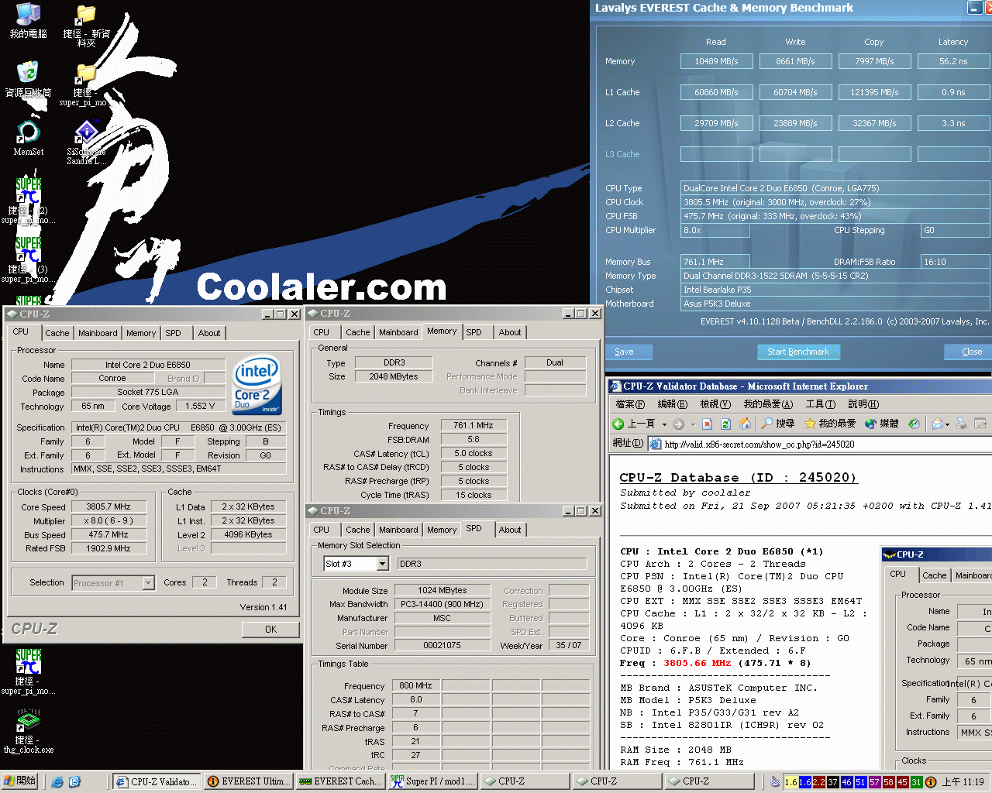
Task: Click the L1 Cache Copy 121395 MB/s result
Action: point(875,92)
